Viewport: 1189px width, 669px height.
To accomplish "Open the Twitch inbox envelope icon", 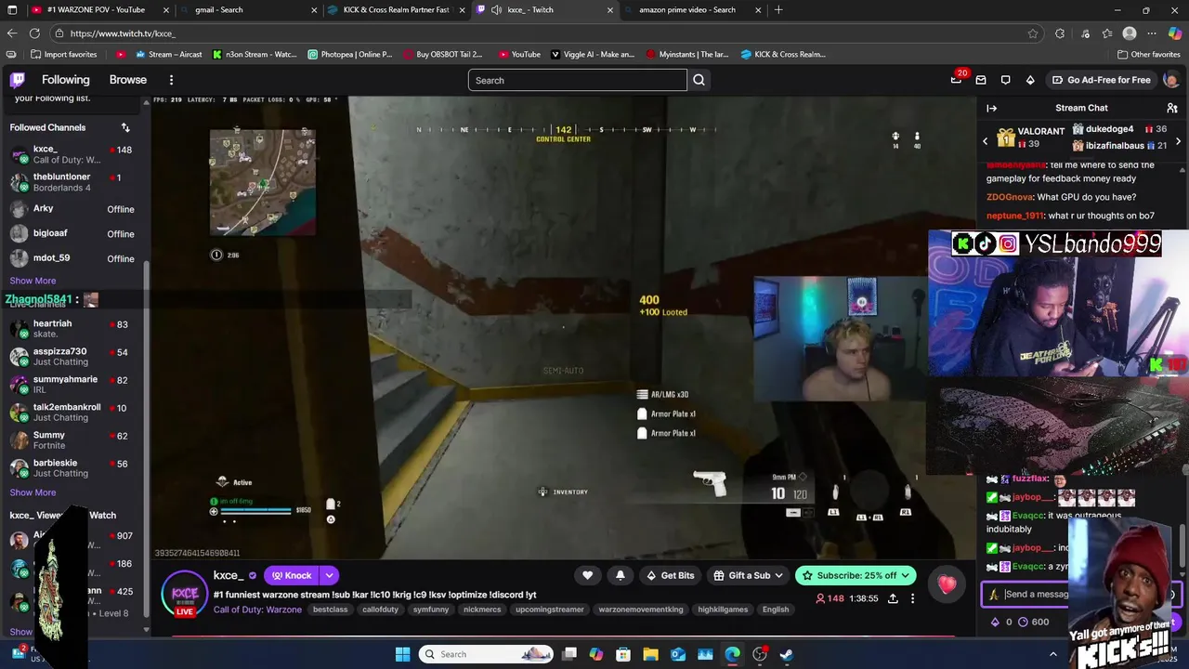I will (980, 80).
